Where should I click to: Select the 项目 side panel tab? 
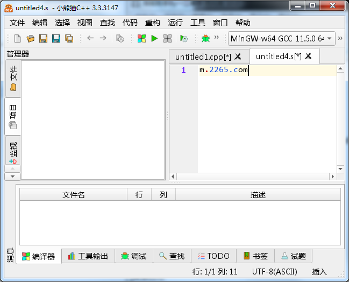tap(13, 116)
